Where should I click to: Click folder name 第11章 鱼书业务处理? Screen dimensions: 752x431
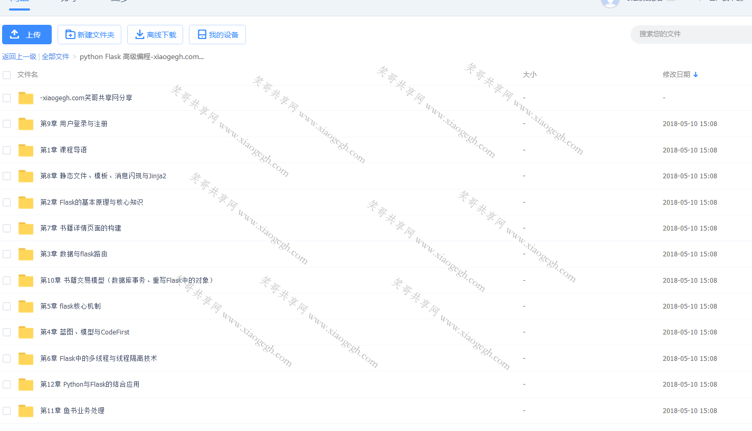(x=72, y=410)
